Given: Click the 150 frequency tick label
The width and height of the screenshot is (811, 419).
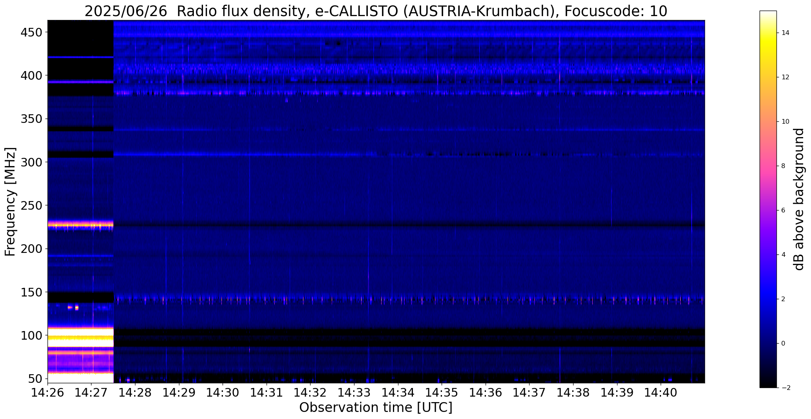Looking at the screenshot, I should click(x=31, y=292).
